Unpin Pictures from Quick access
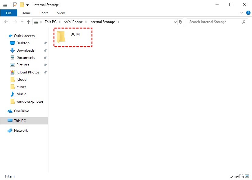Image resolution: width=252 pixels, height=180 pixels. [x=45, y=65]
